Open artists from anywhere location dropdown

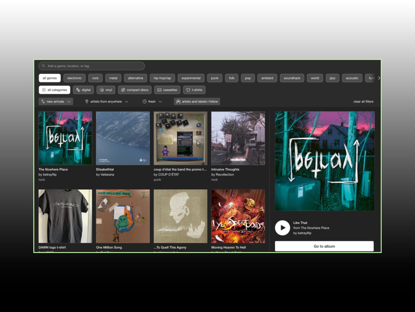pyautogui.click(x=107, y=101)
